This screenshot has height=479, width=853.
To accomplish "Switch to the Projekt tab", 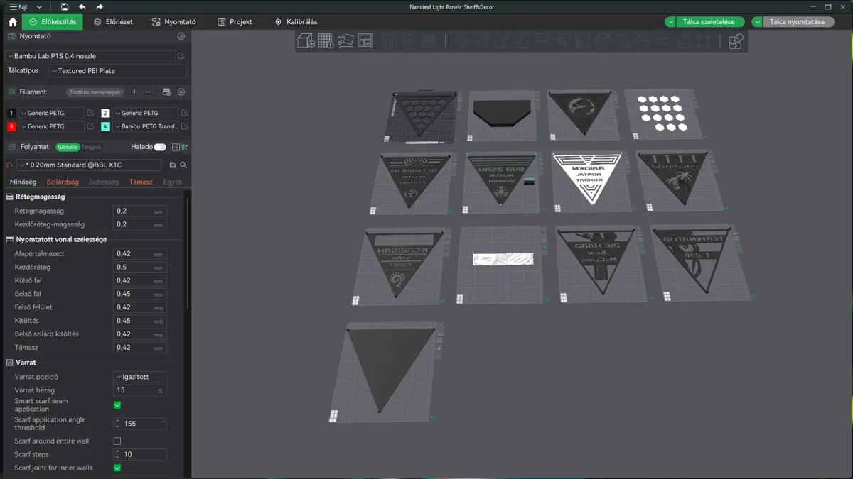I will point(235,22).
